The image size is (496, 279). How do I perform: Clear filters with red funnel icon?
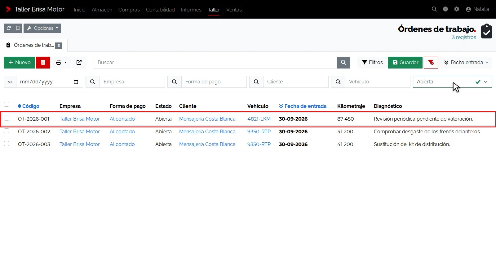(x=431, y=63)
